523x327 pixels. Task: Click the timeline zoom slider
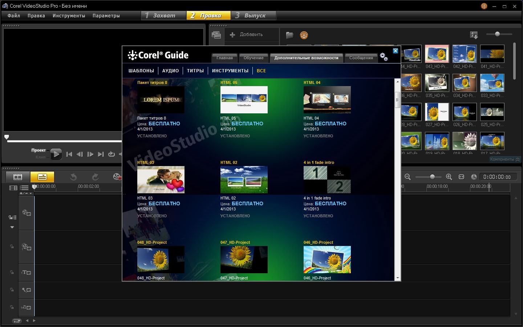[x=432, y=177]
